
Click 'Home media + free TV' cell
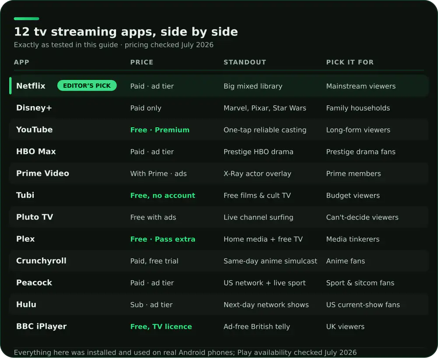click(263, 239)
